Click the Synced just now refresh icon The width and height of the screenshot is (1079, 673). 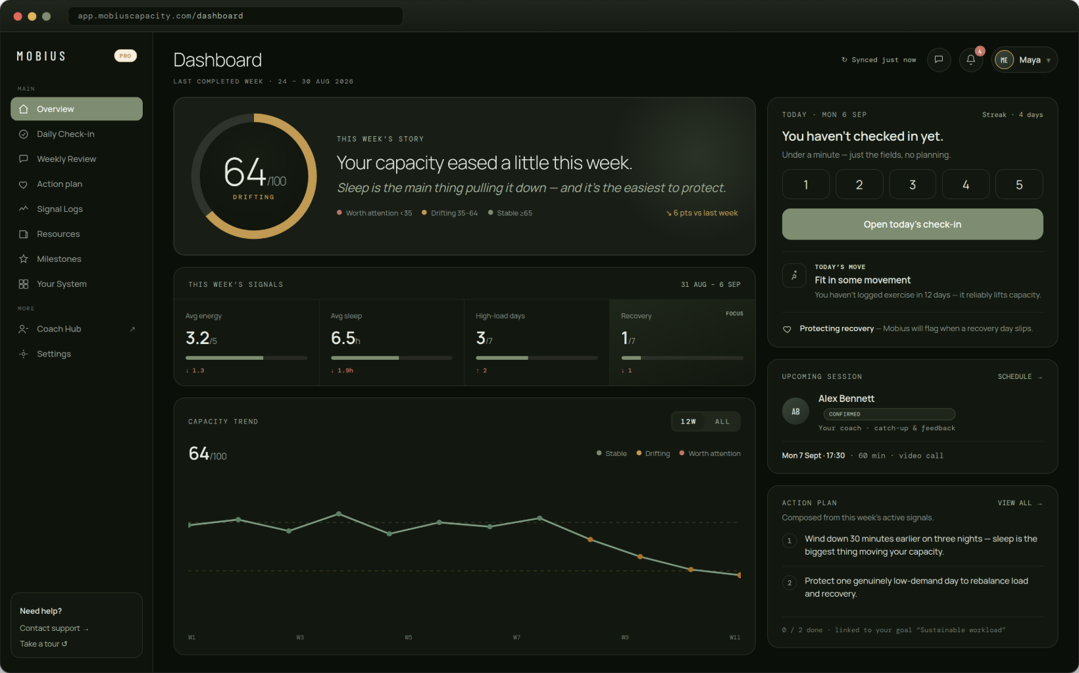(x=845, y=60)
